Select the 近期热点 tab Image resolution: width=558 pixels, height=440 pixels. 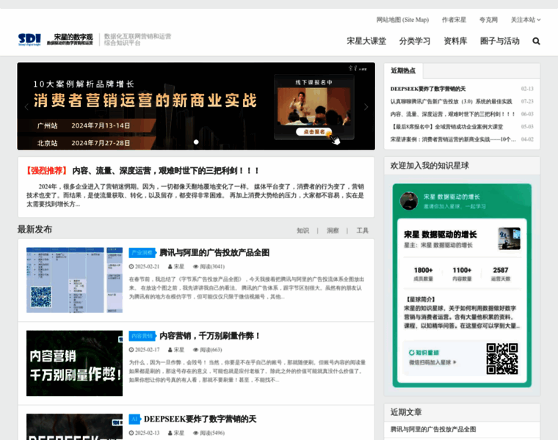click(403, 70)
